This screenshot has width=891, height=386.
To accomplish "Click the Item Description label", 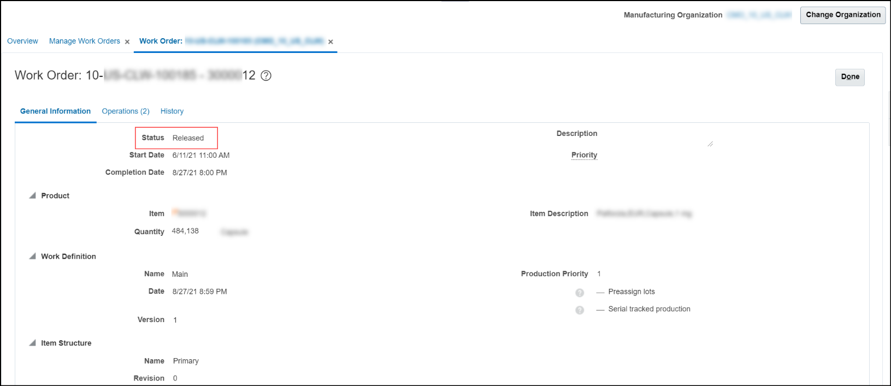I will tap(559, 213).
